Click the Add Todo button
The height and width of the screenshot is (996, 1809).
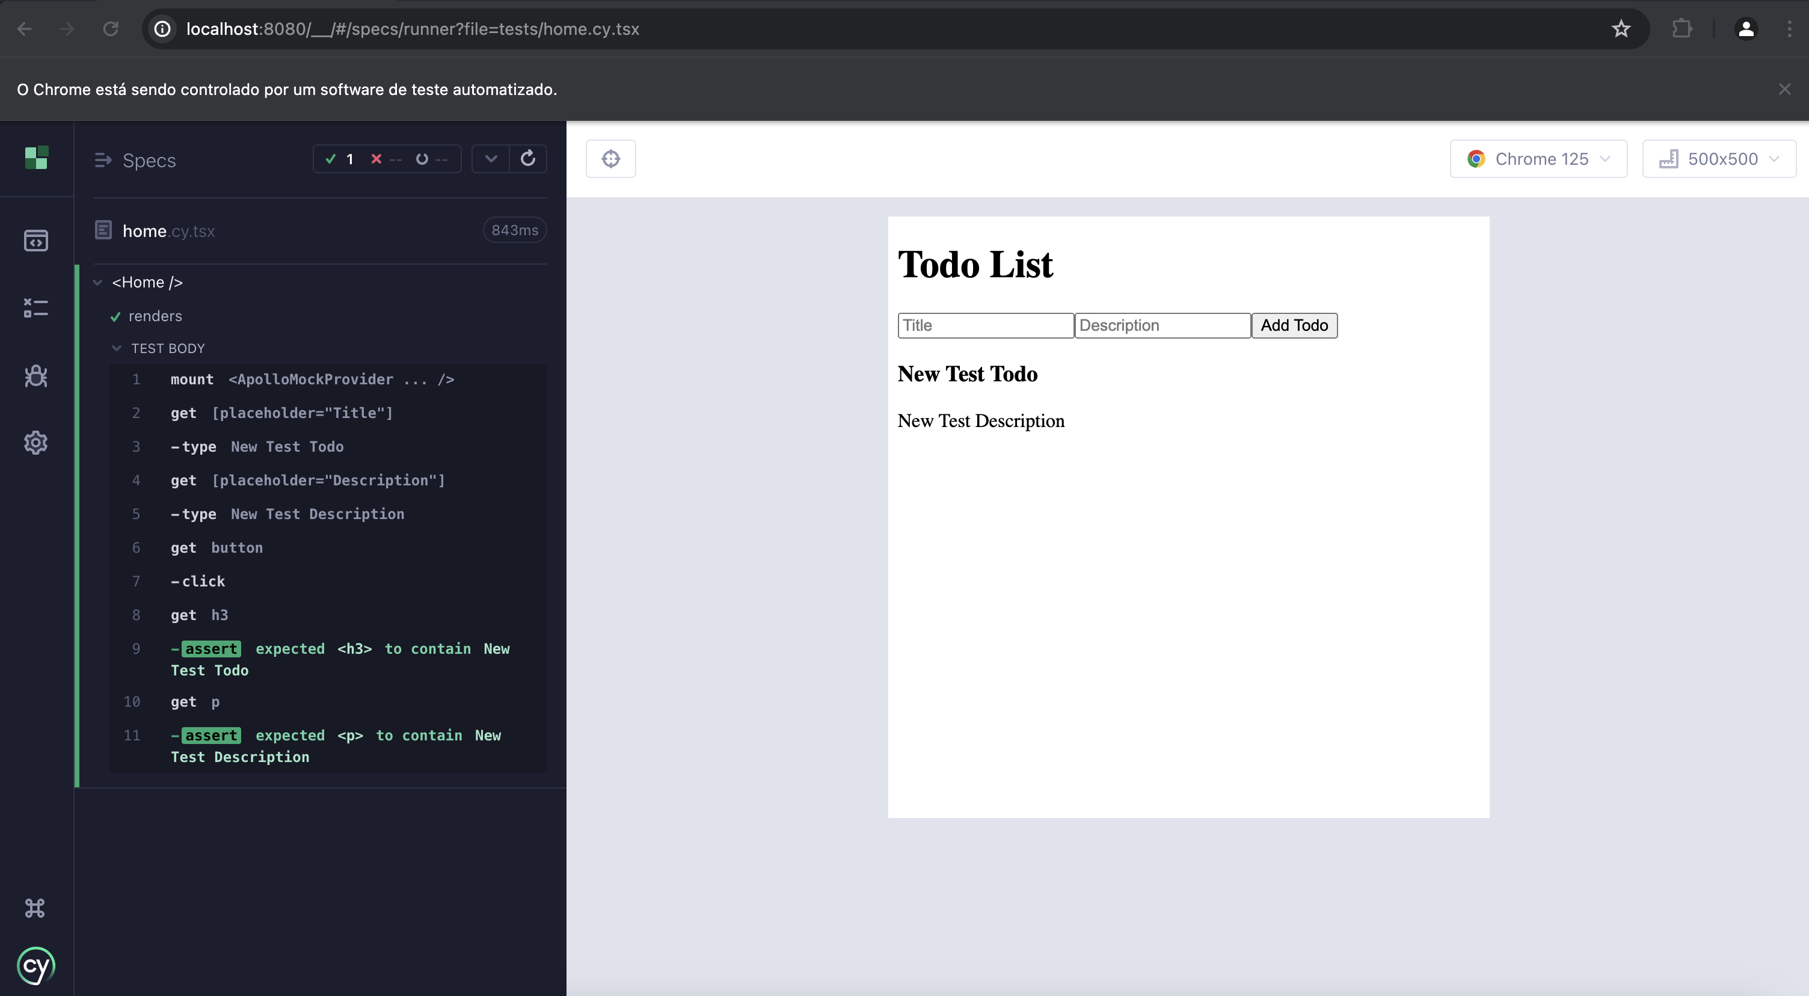(1294, 325)
